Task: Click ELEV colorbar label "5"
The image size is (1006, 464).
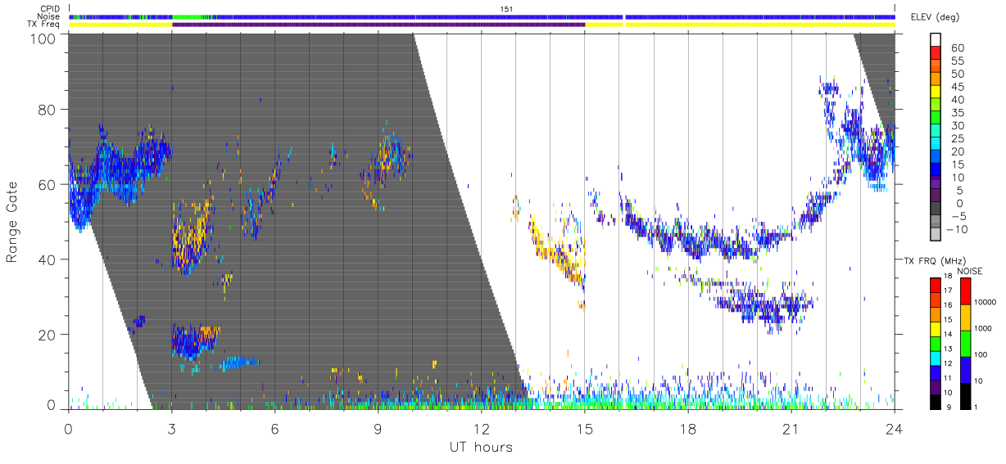Action: tap(958, 191)
